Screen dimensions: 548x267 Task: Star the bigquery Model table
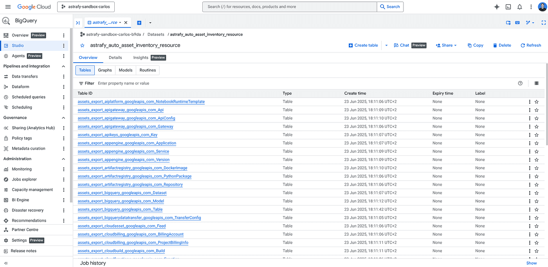[537, 201]
